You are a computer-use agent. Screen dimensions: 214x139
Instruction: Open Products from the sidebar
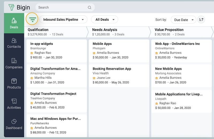[x=14, y=83]
